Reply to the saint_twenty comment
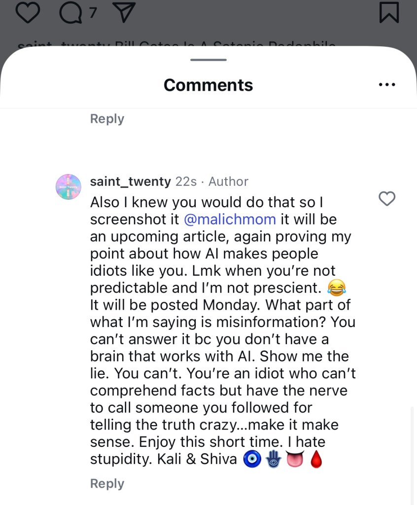Image resolution: width=417 pixels, height=505 pixels. pyautogui.click(x=107, y=484)
